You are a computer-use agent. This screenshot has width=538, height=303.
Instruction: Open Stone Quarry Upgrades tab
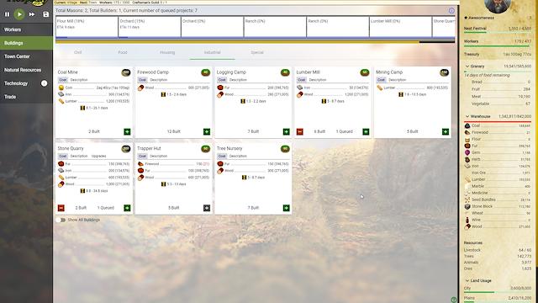(99, 156)
